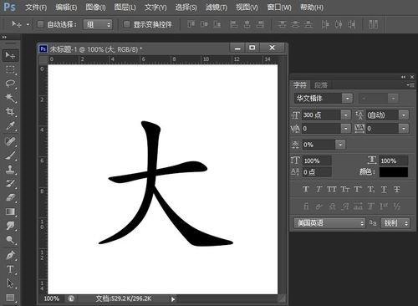
Task: Switch to the 段落 tab
Action: tap(321, 85)
